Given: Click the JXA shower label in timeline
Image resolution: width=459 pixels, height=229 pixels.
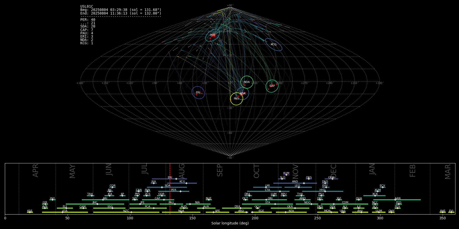Looking at the screenshot, I should click(154, 182).
